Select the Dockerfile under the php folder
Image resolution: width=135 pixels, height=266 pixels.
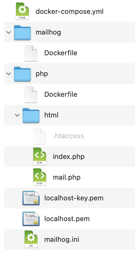[x=61, y=94]
